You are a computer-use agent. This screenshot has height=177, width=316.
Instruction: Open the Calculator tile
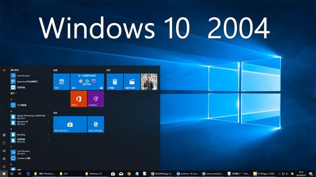point(115,82)
